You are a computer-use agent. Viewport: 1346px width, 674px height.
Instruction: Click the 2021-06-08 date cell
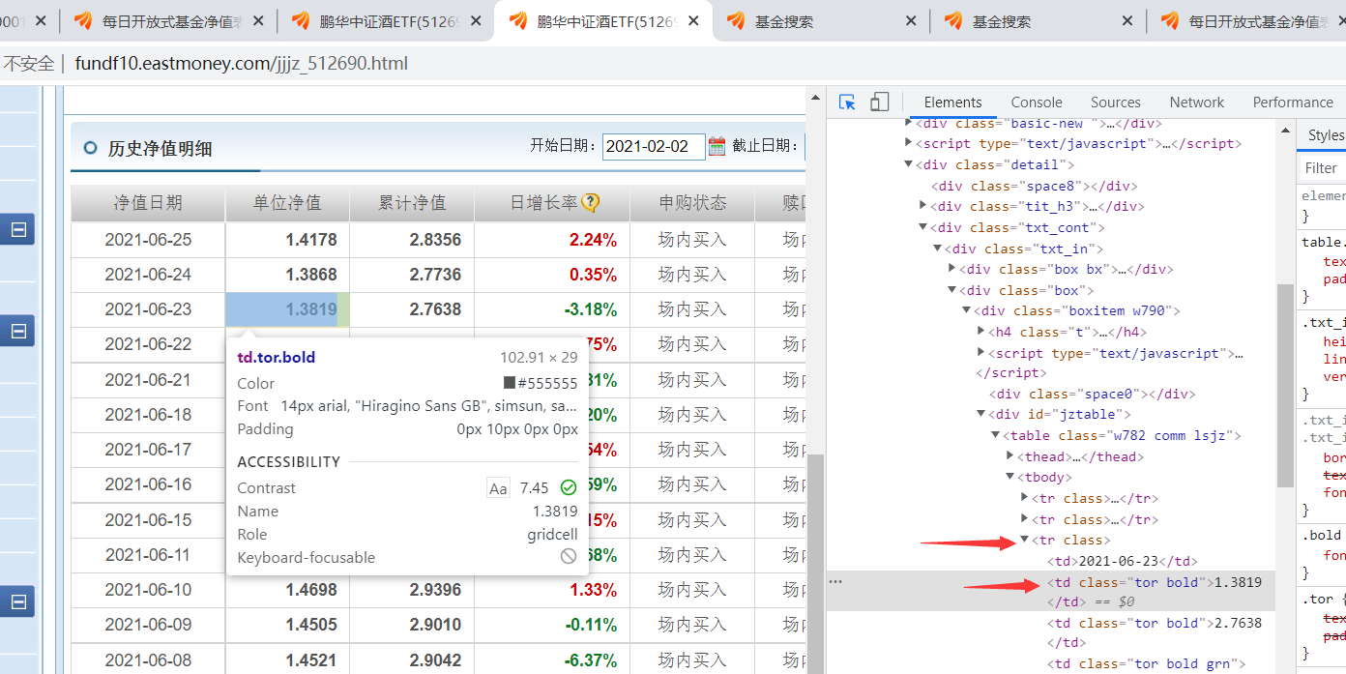click(x=148, y=660)
